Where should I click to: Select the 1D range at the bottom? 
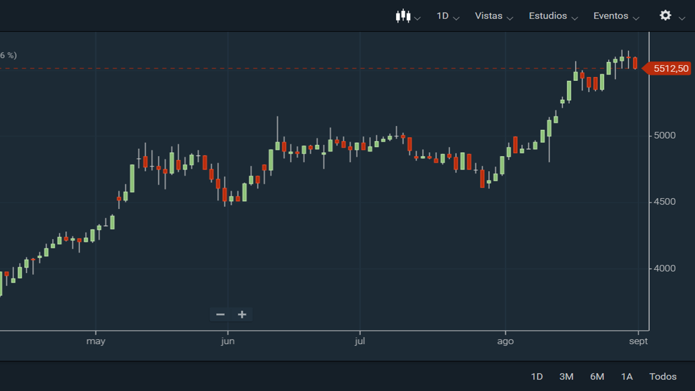pos(536,376)
